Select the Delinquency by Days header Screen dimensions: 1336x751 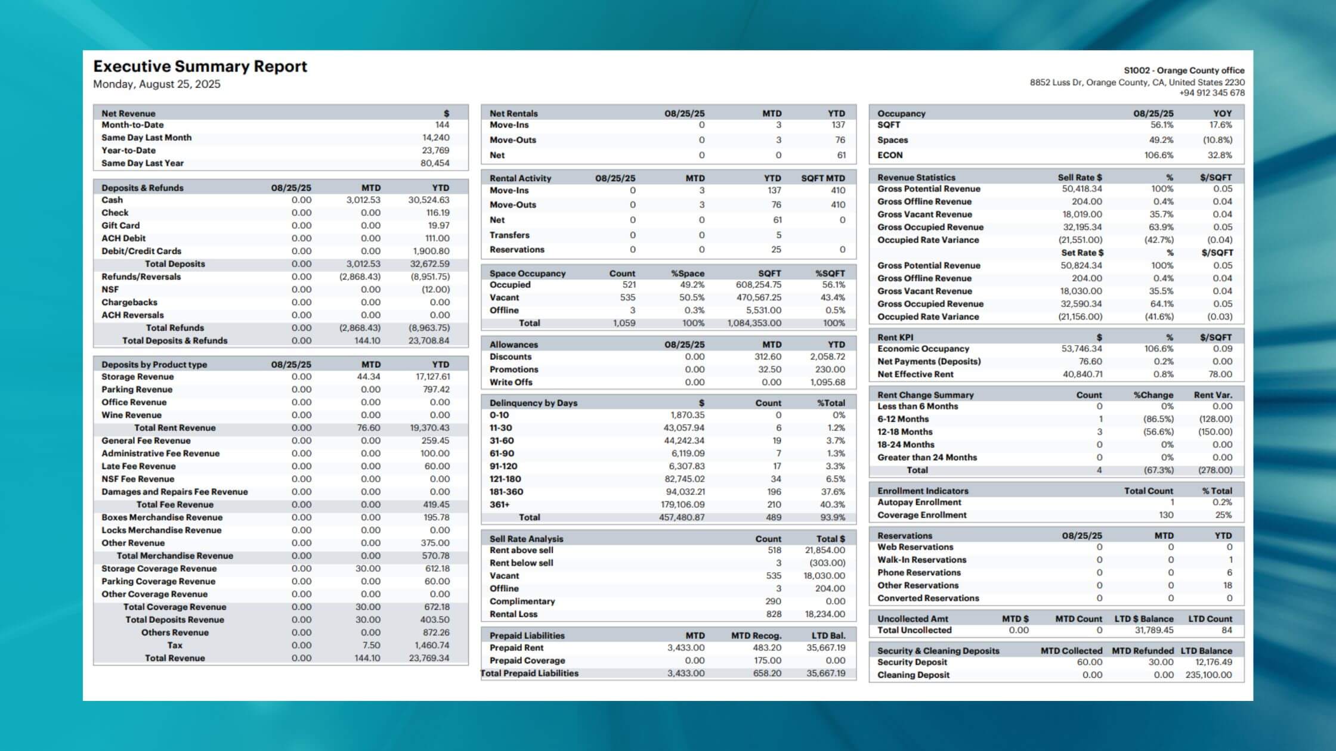point(533,403)
